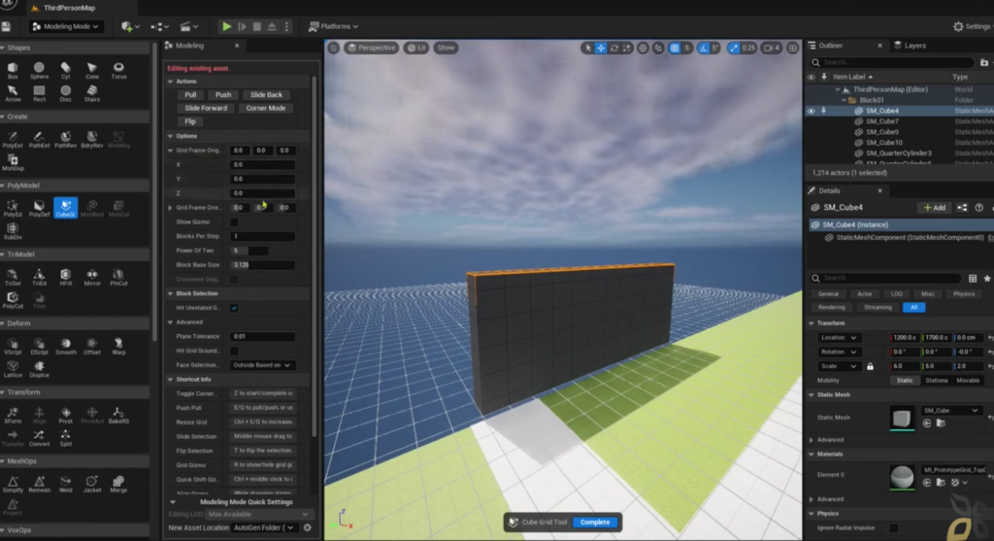Viewport: 994px width, 541px height.
Task: Toggle SM_Cube4 visibility eye icon
Action: pyautogui.click(x=811, y=111)
